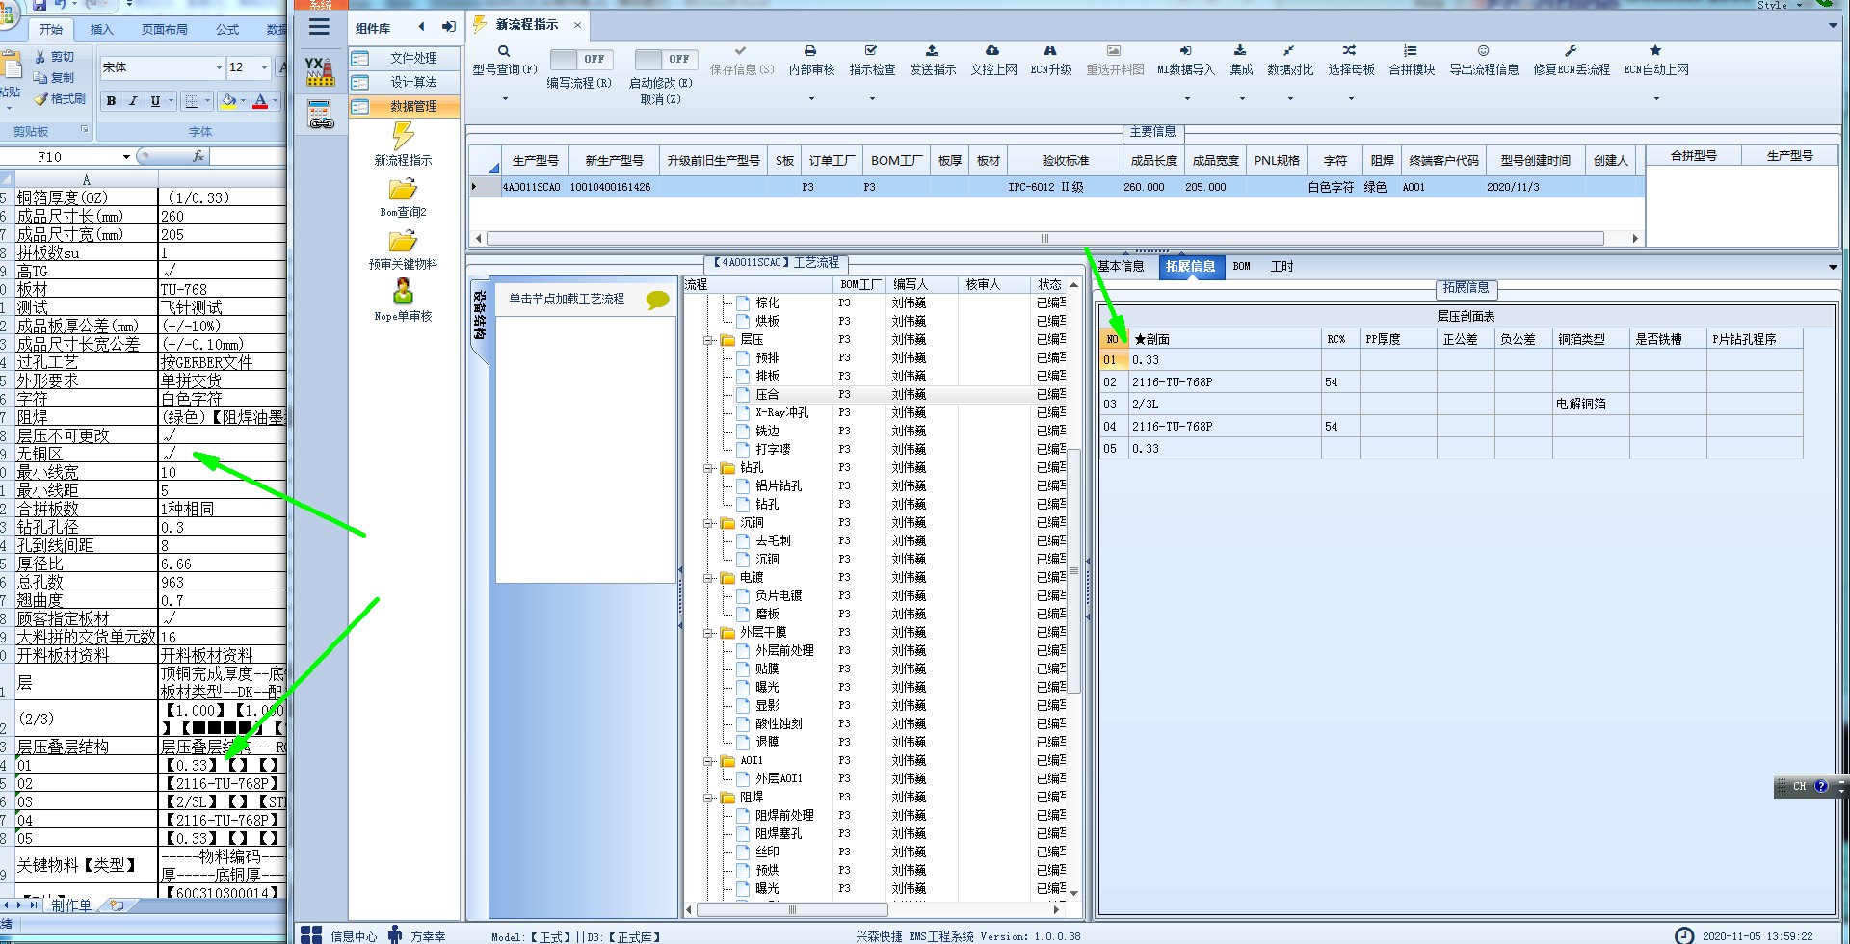Open MI数据导入 import tool
Image resolution: width=1850 pixels, height=944 pixels.
coord(1186,51)
